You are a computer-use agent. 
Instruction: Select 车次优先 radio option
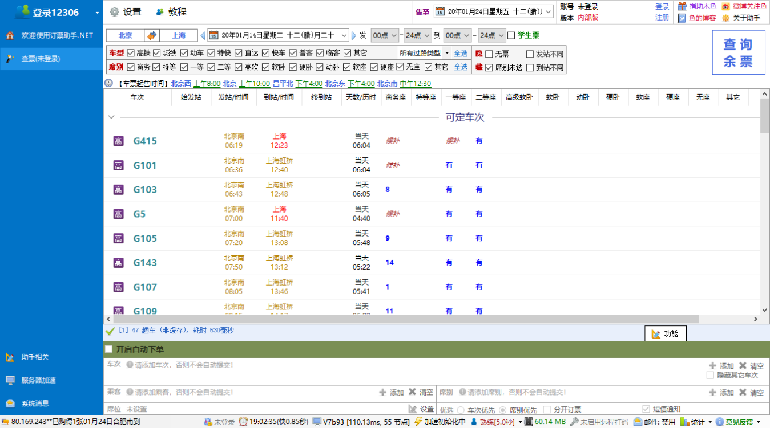pyautogui.click(x=459, y=409)
